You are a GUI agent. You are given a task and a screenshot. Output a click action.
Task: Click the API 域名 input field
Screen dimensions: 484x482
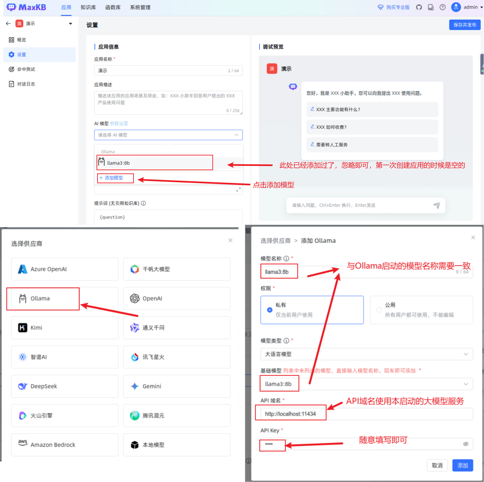pos(367,414)
